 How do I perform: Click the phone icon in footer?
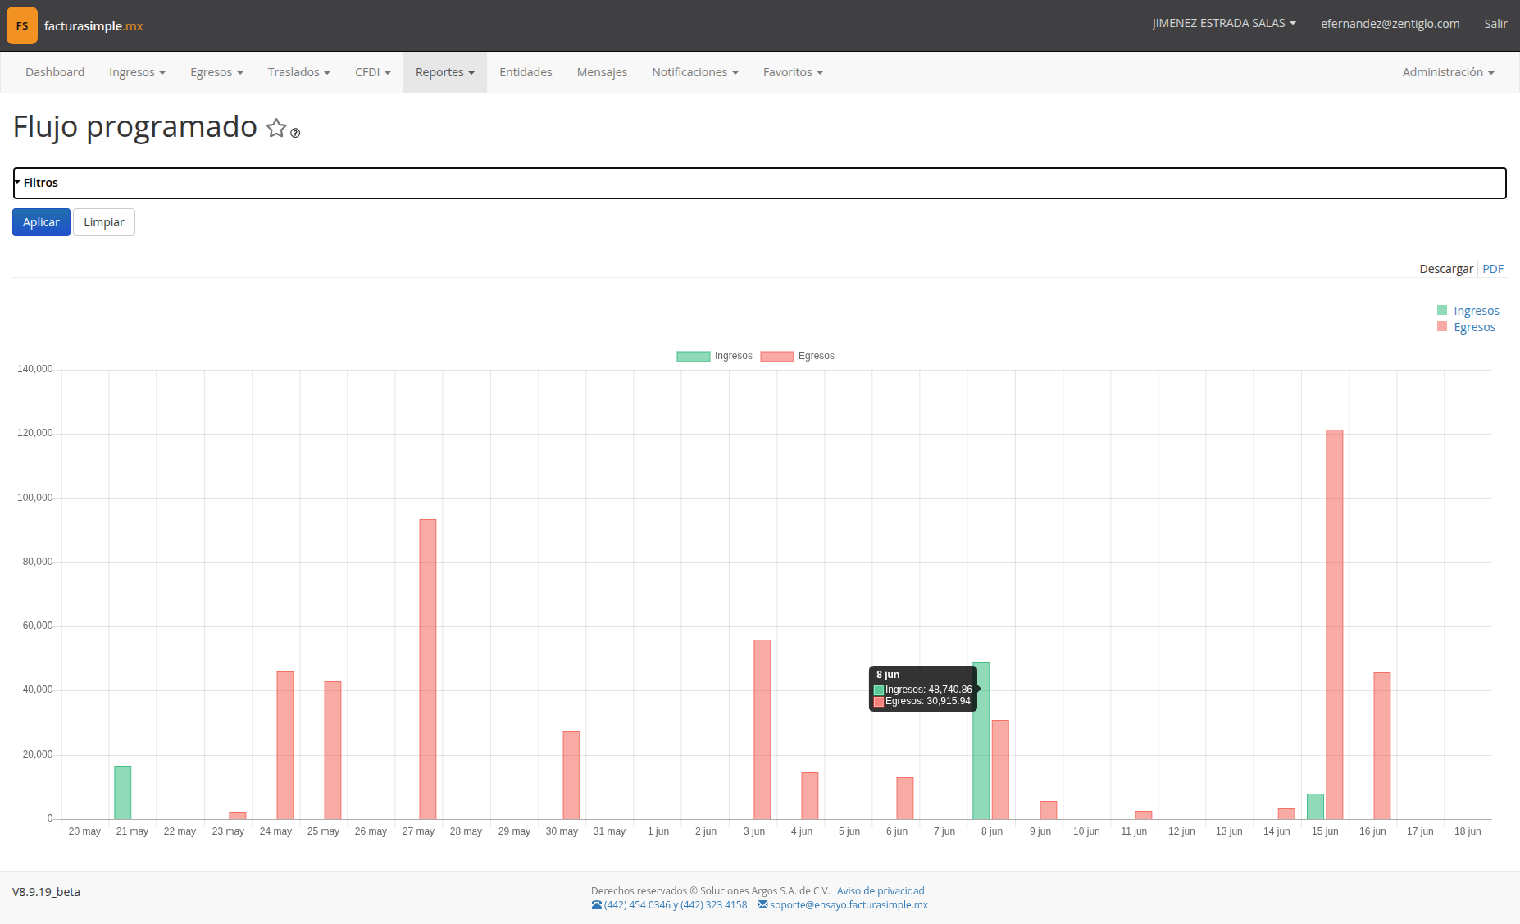pyautogui.click(x=596, y=905)
